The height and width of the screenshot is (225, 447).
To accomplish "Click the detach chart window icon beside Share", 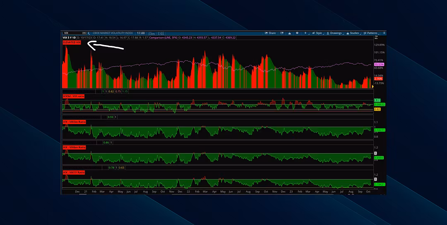I will click(x=282, y=33).
